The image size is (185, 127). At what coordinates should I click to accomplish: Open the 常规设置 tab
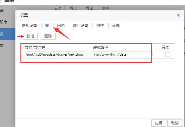29,25
